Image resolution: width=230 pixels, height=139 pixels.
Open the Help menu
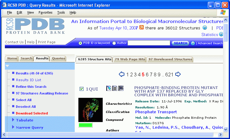(73, 13)
